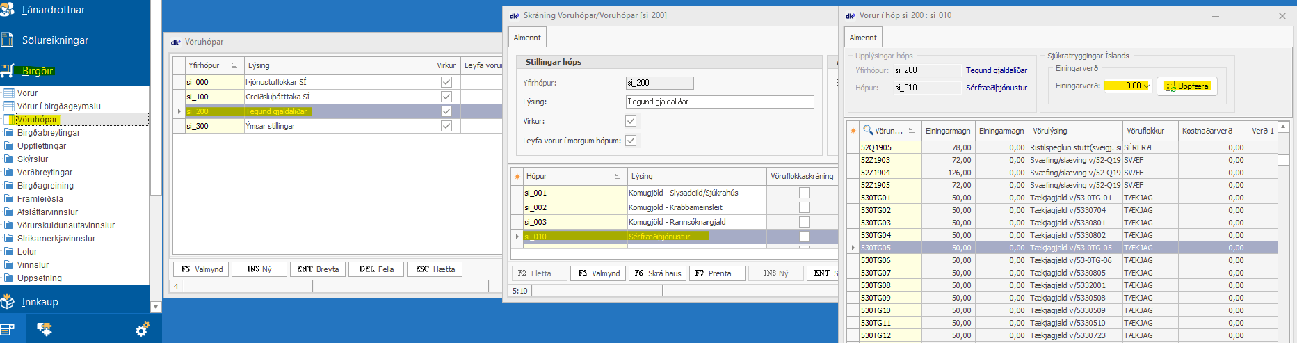Expand the Birgðabreytingar folder

pos(9,133)
